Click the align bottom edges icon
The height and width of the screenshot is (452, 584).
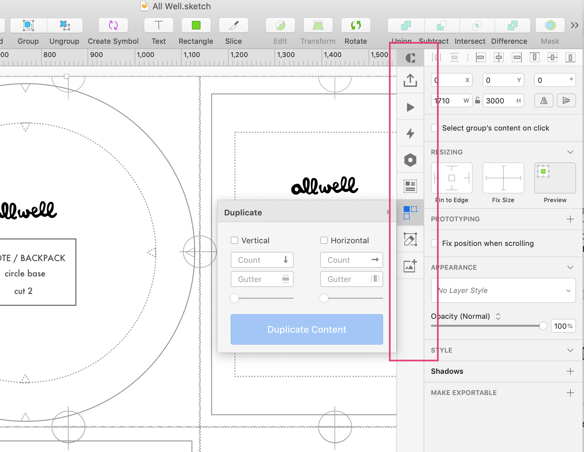570,58
